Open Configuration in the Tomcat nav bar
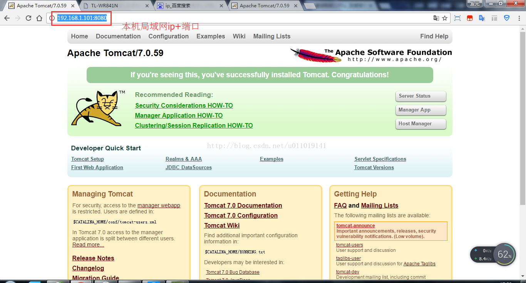526x283 pixels. coord(169,36)
